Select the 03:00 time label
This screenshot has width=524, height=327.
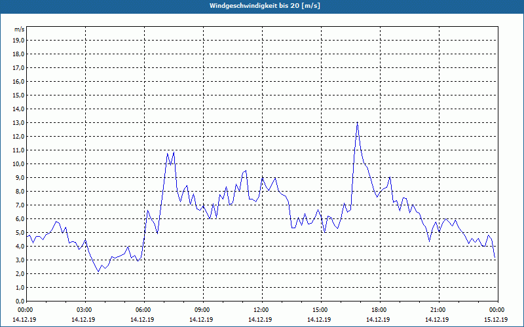click(x=83, y=310)
